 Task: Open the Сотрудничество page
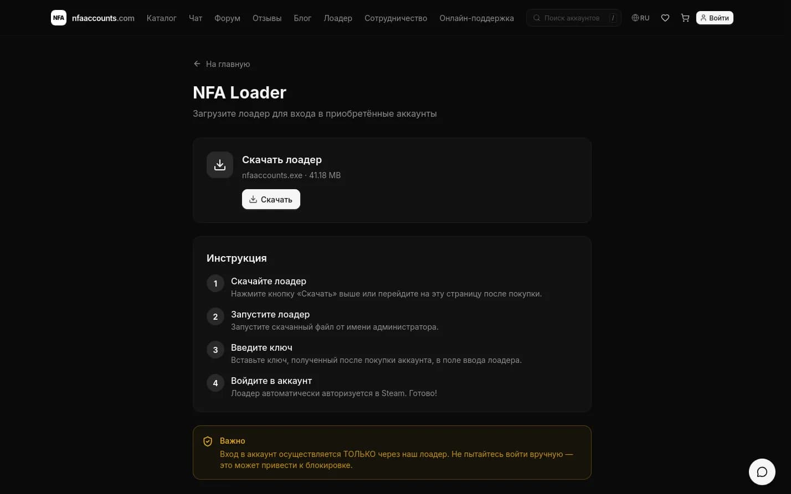[x=396, y=18]
